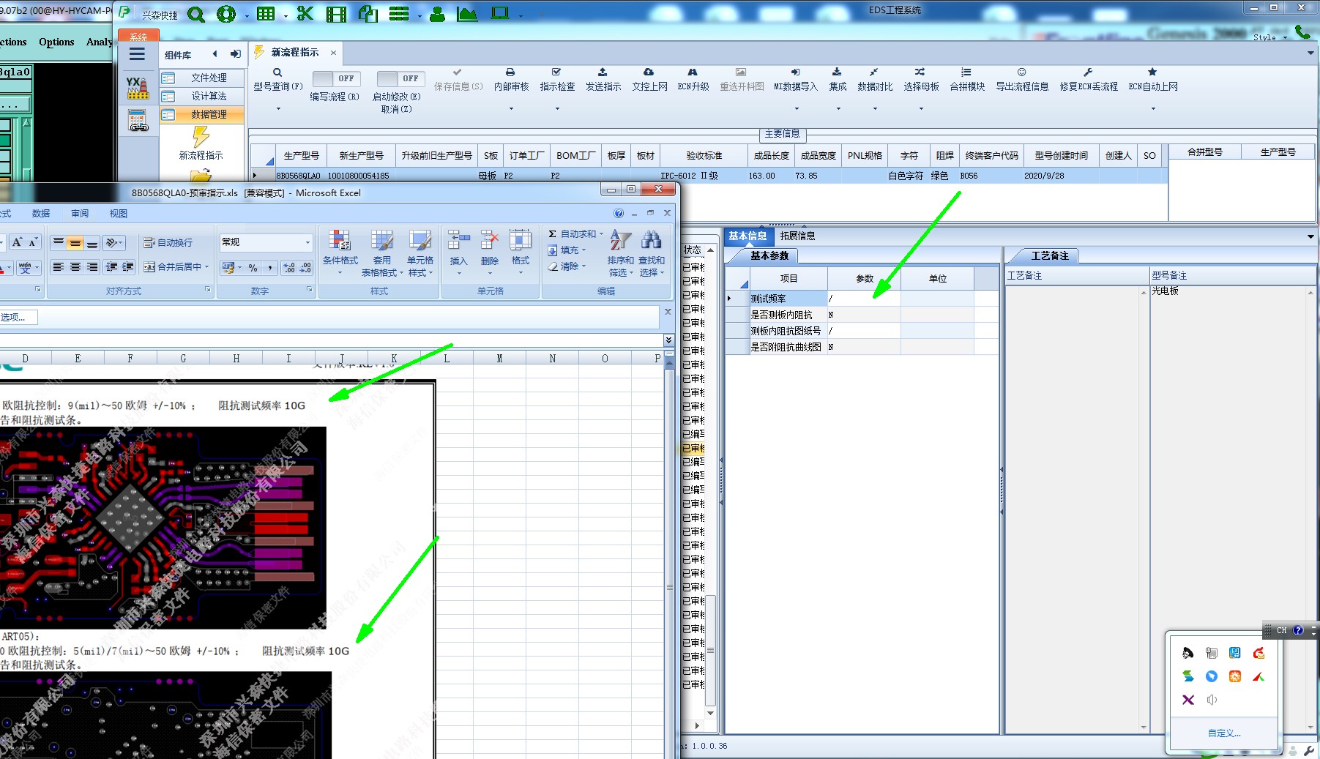Open the green user person icon
This screenshot has width=1320, height=759.
coord(437,14)
